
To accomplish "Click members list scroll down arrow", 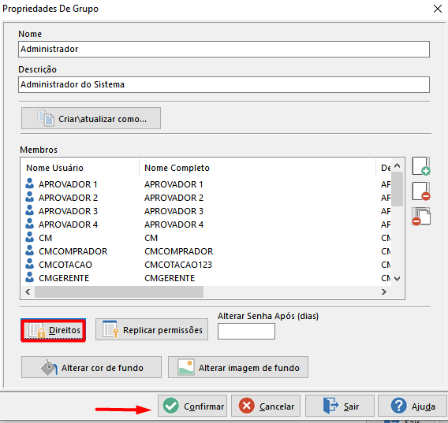I will [x=397, y=279].
